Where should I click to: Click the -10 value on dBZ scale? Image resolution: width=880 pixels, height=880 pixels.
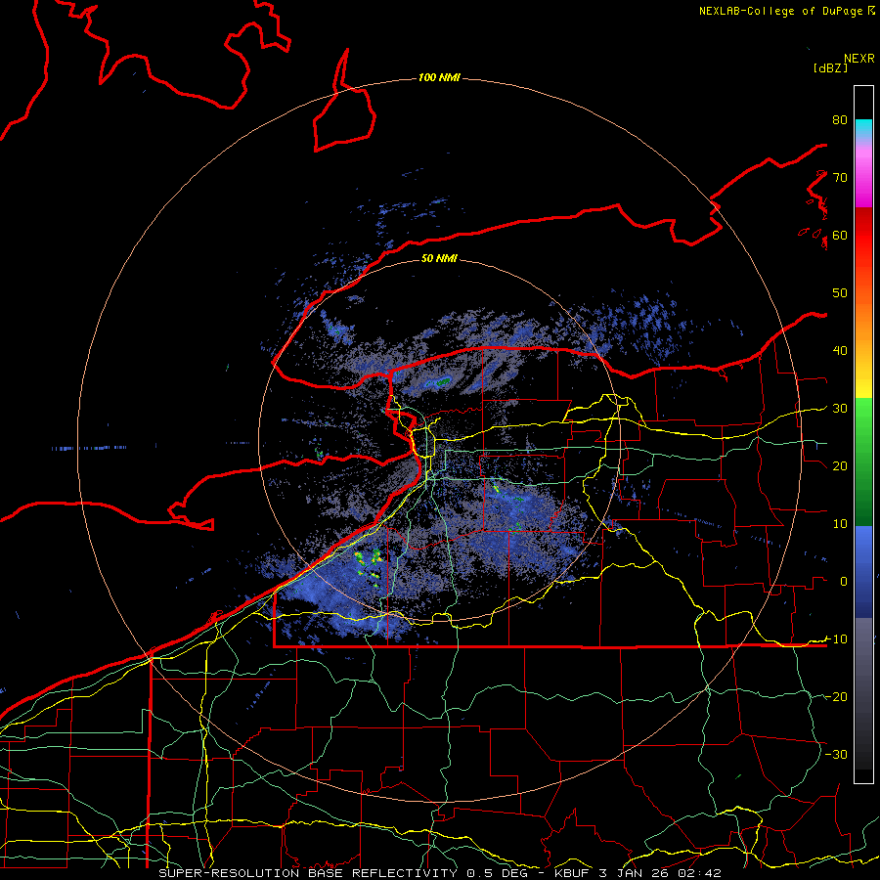click(x=836, y=639)
